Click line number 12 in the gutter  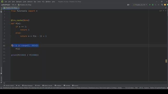tap(4, 46)
